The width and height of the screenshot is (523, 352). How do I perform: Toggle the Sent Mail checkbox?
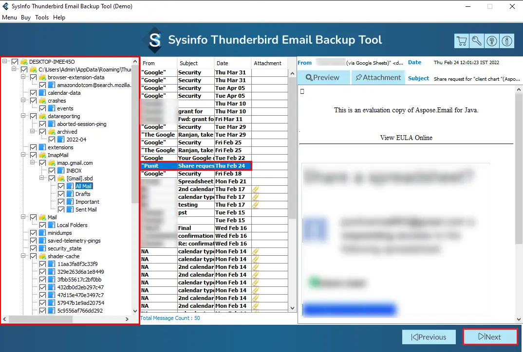coord(61,210)
